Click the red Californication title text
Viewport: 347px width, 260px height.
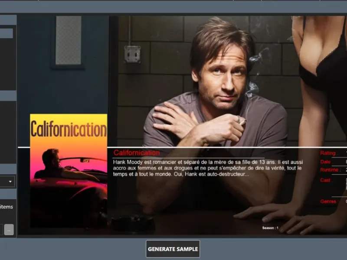pyautogui.click(x=137, y=153)
